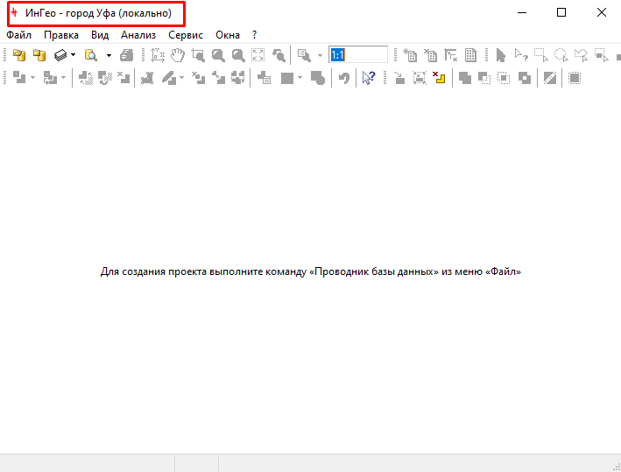Open the Файл menu
Screen dimensions: 621x472
point(18,35)
